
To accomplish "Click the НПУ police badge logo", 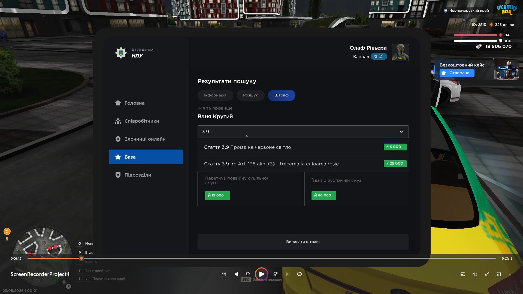I will (x=121, y=53).
